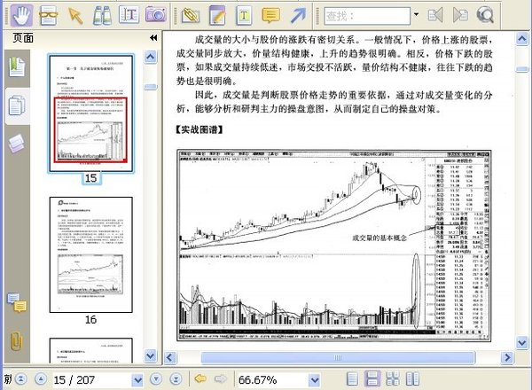532x390 pixels.
Task: Go to the first page
Action: coord(20,379)
